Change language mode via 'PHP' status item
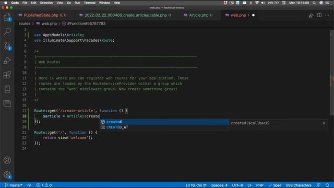Viewport: 334px width, 188px height. (260, 185)
